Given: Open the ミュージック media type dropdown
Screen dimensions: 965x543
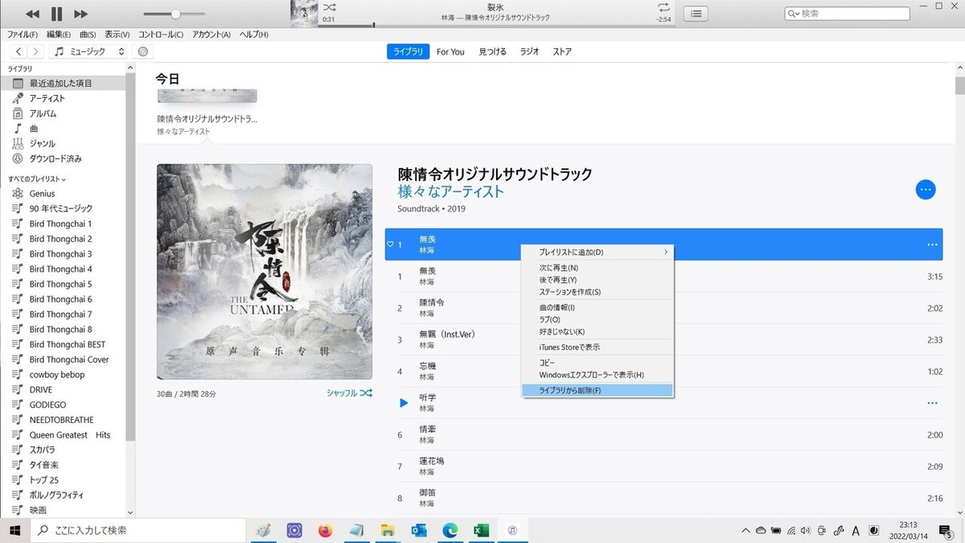Looking at the screenshot, I should 89,51.
